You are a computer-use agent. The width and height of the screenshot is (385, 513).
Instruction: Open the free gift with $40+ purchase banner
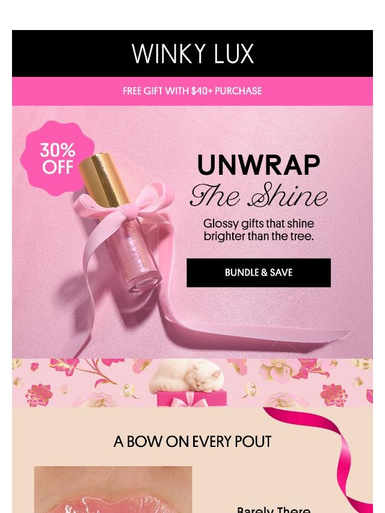(x=192, y=91)
